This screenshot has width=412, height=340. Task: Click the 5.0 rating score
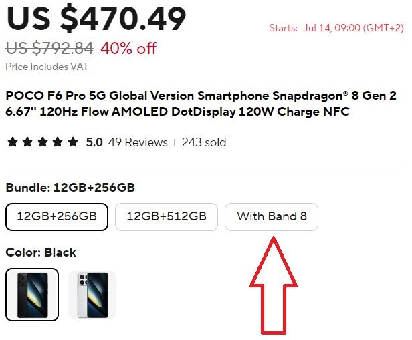tap(94, 142)
